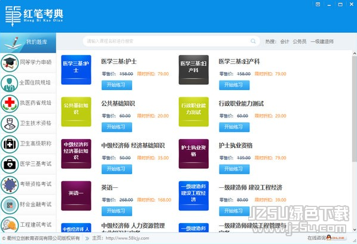357x244 pixels.
Task: Open 同等学力申硕 category label
Action: (36, 62)
